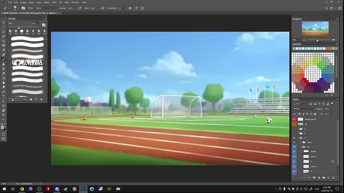Screen dimensions: 344x193
Task: Select the Clone Stamp tool
Action: tap(3, 64)
